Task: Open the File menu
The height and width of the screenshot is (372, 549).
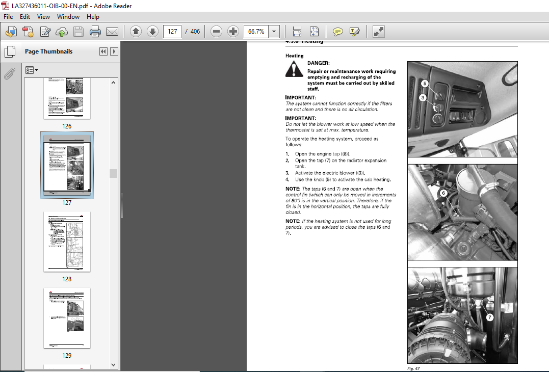Action: pyautogui.click(x=8, y=17)
